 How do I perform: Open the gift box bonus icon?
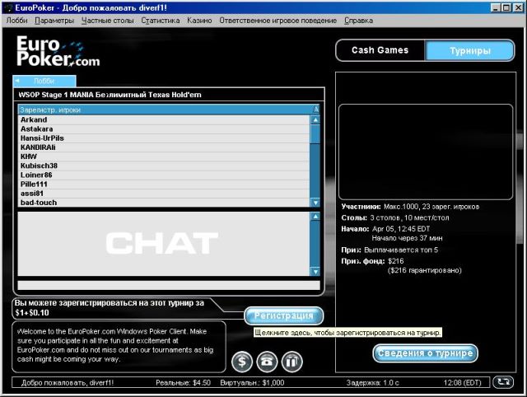[x=291, y=362]
